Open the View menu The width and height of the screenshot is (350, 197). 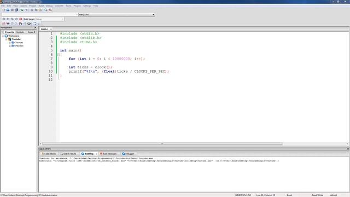pos(15,6)
